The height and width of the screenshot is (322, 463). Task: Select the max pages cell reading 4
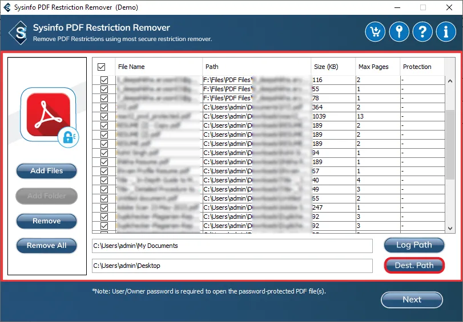378,181
